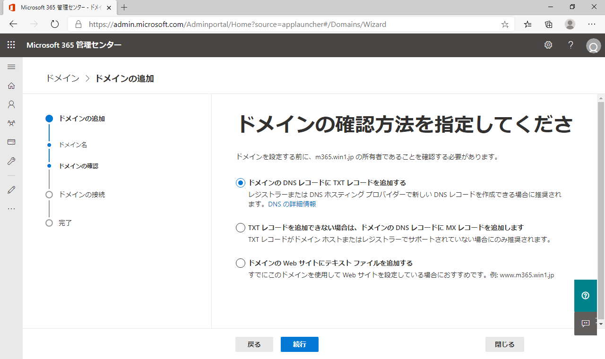605x359 pixels.
Task: Select the add TXT record option
Action: click(x=241, y=183)
